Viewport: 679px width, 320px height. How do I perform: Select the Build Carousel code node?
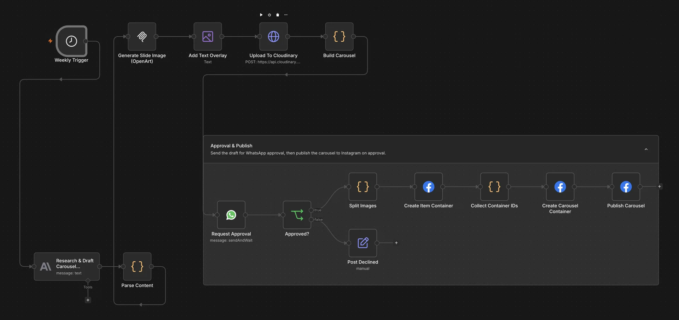click(x=339, y=36)
